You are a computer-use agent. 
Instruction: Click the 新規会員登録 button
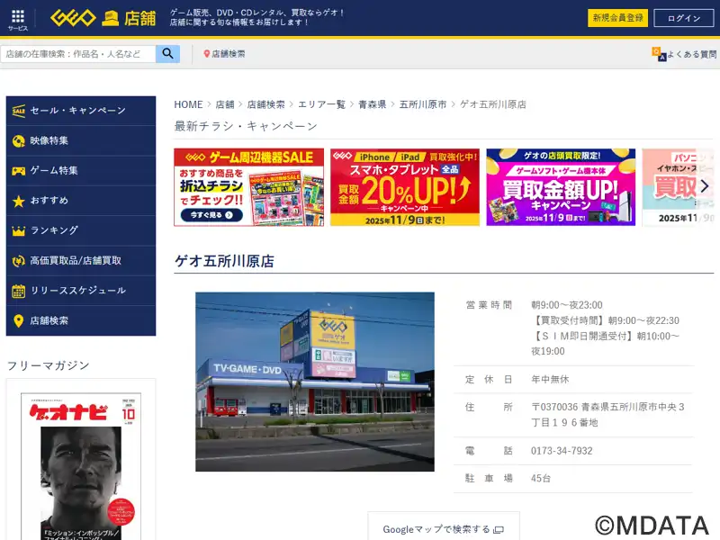617,18
